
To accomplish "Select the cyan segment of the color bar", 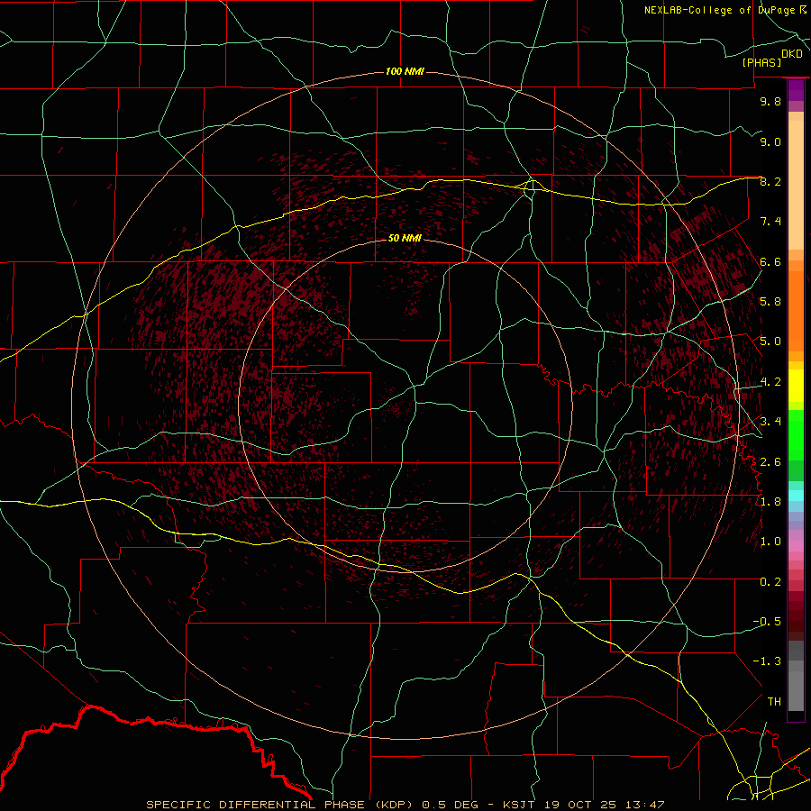I will pyautogui.click(x=796, y=496).
